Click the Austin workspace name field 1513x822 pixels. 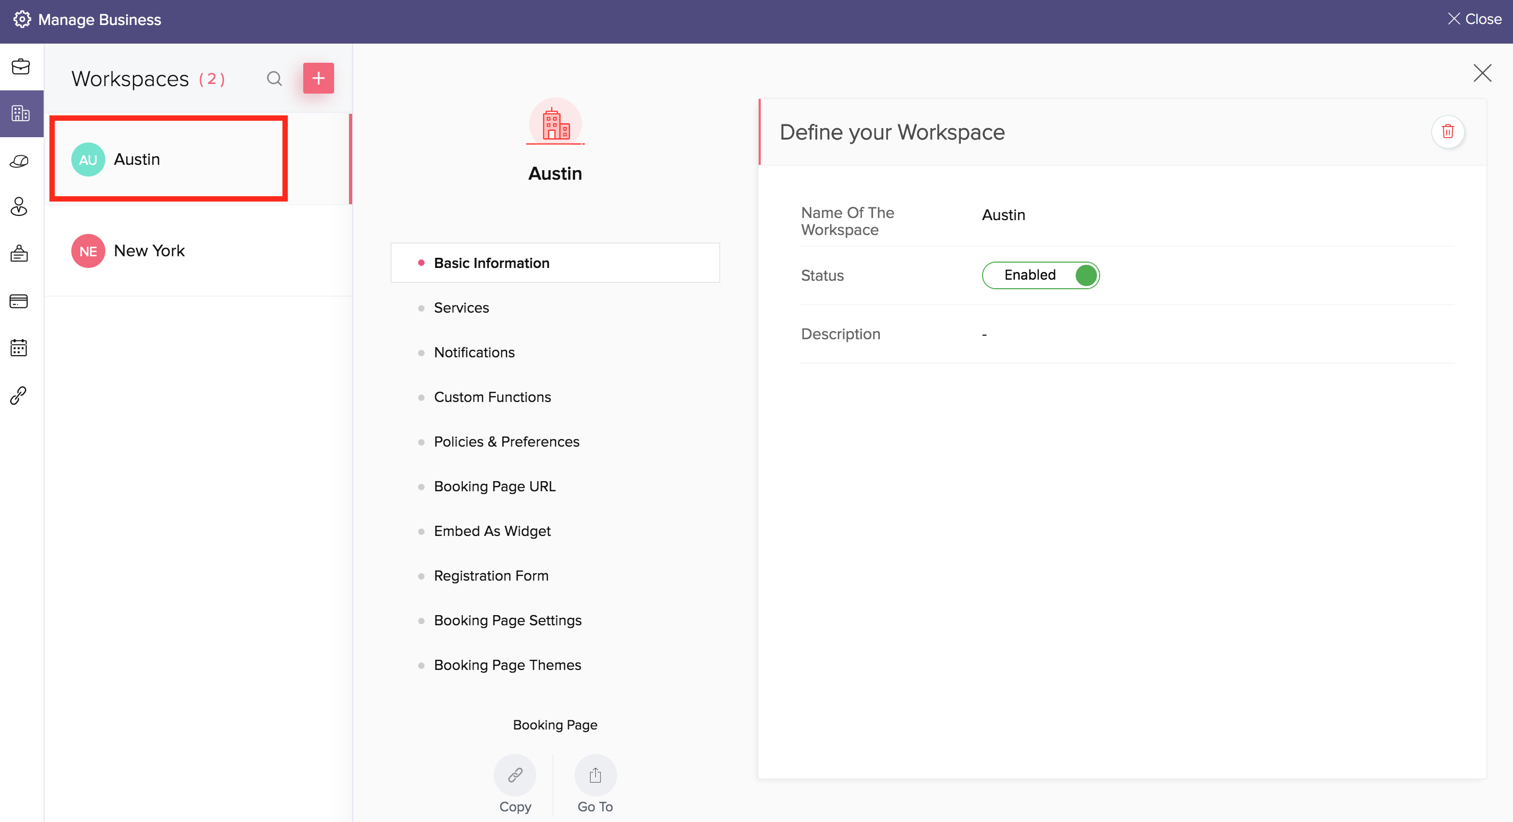pyautogui.click(x=1003, y=215)
